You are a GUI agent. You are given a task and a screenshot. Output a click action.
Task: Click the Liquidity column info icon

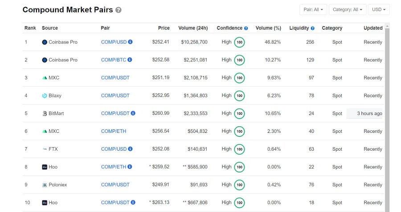(312, 28)
